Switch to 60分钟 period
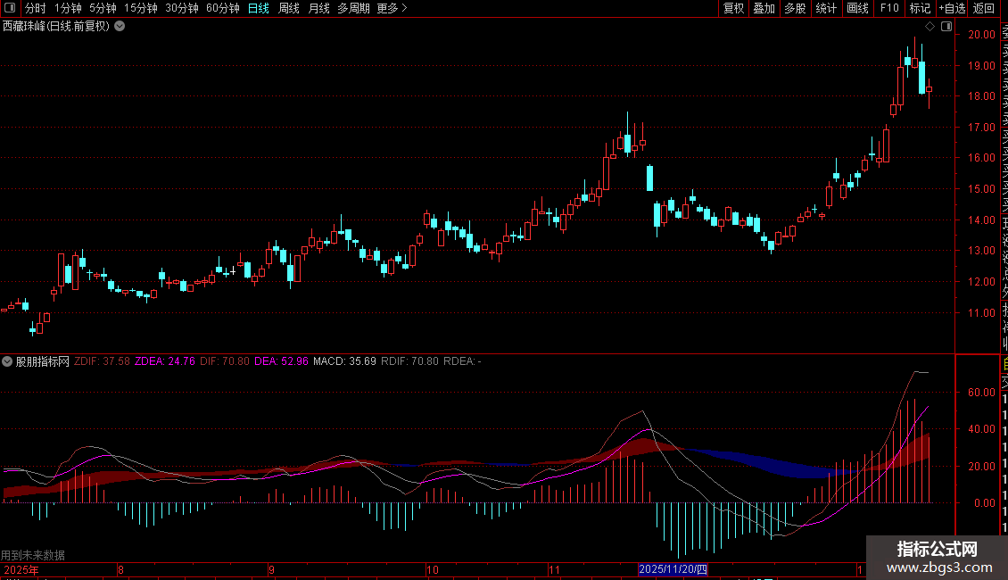Image resolution: width=1008 pixels, height=580 pixels. pos(223,8)
